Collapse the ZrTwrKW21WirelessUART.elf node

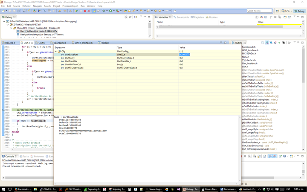pos(8,25)
